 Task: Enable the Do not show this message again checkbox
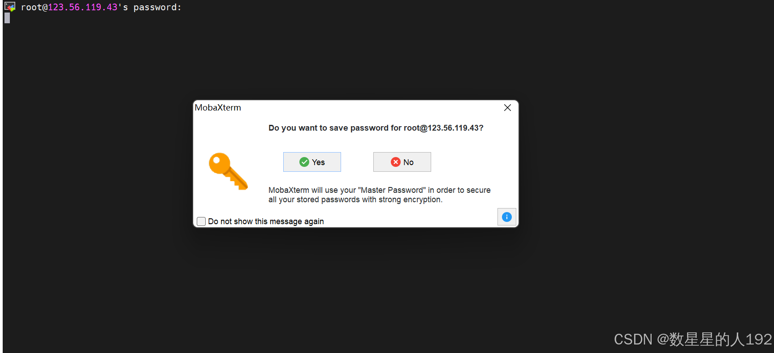coord(201,221)
